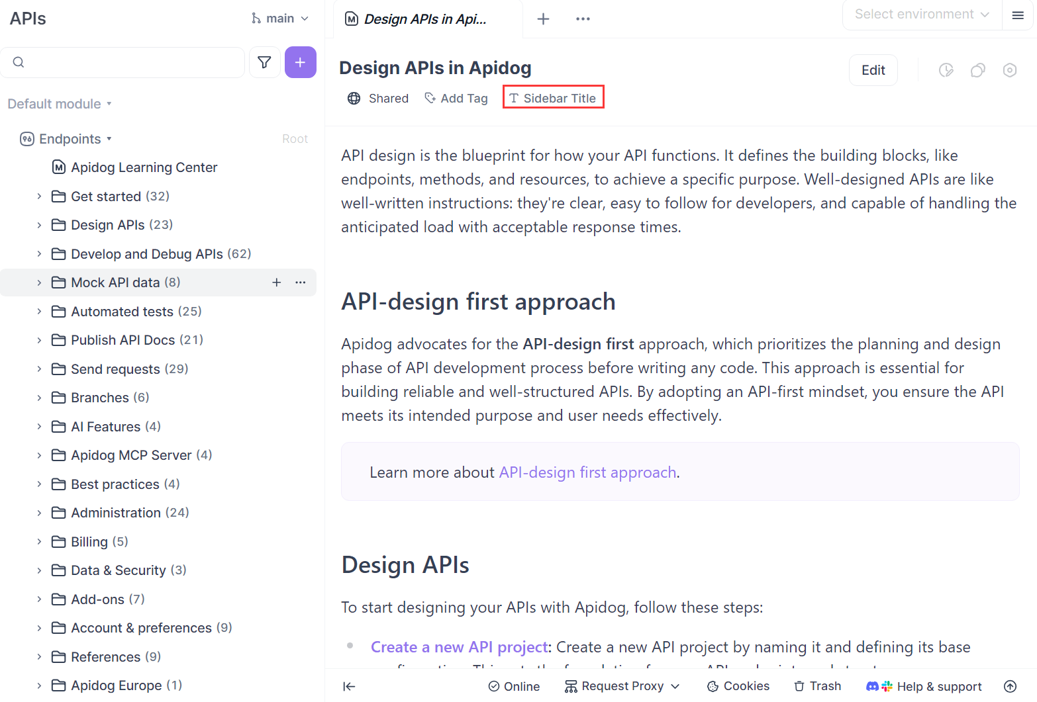Open Create a new API project link

click(460, 647)
